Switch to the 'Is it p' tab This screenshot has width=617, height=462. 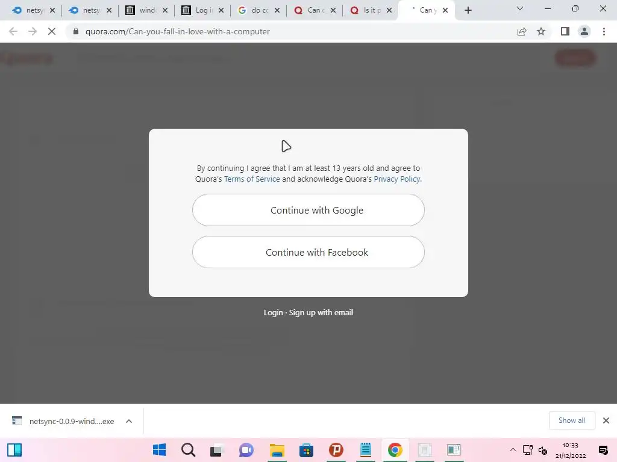[x=367, y=10]
